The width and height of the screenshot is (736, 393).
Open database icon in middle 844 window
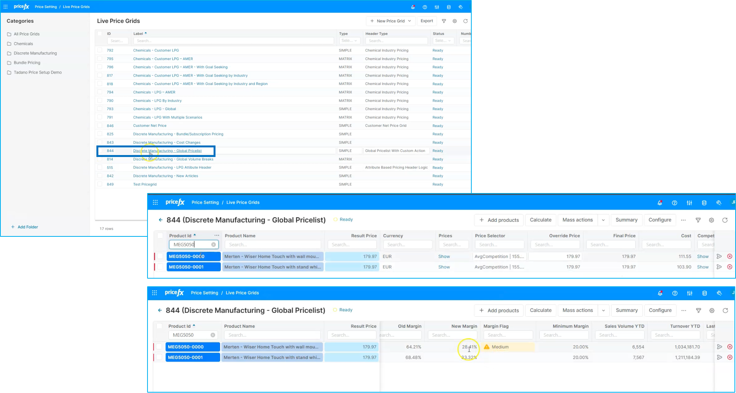pos(704,203)
